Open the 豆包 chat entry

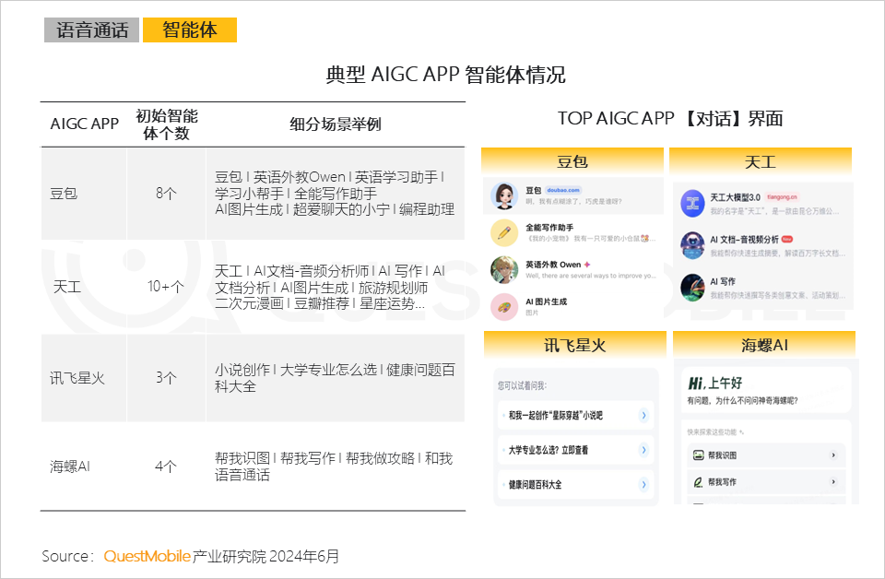pos(572,195)
